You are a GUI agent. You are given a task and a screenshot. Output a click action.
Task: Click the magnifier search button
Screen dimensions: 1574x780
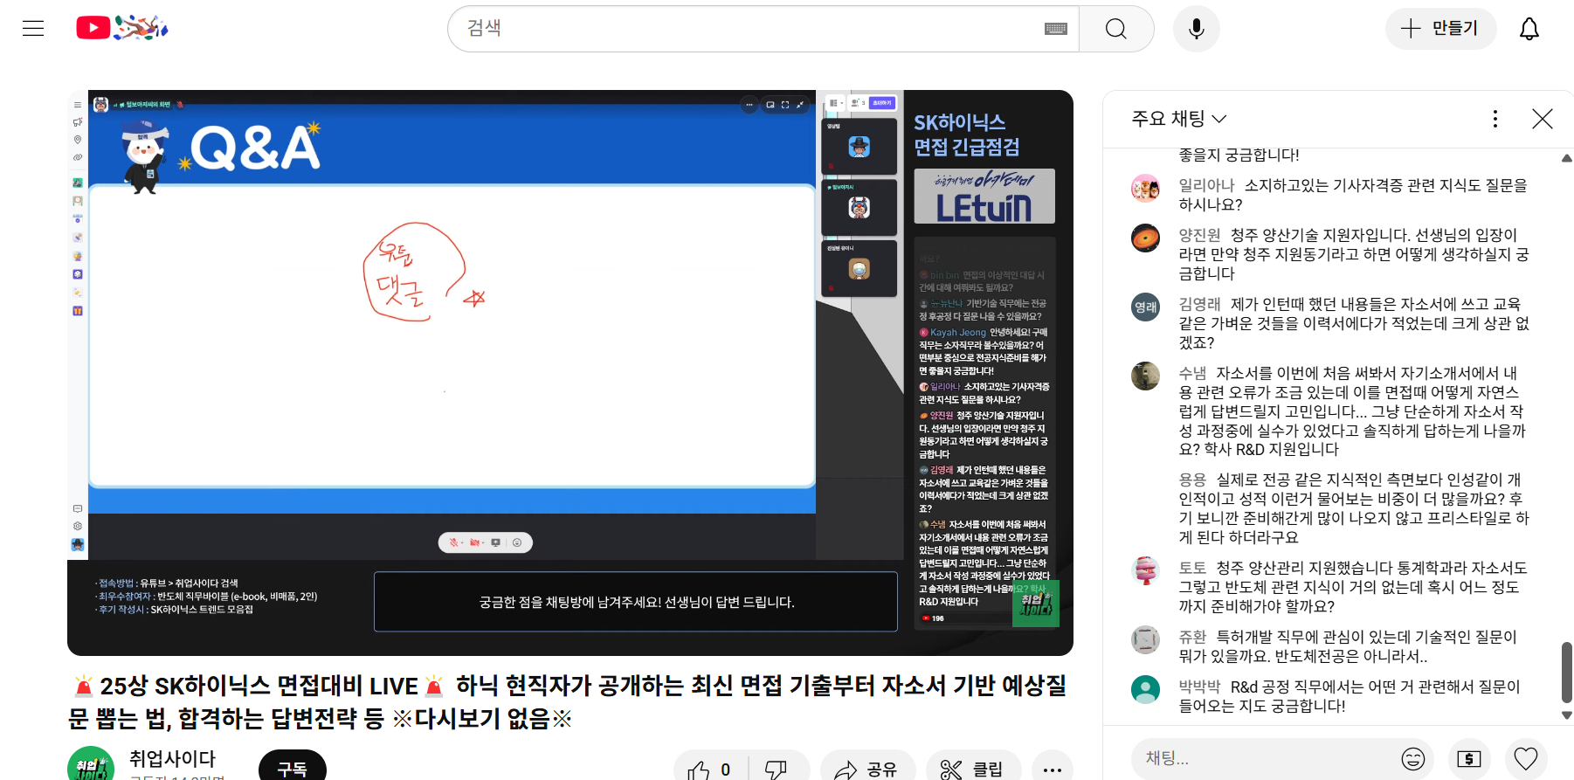click(x=1115, y=29)
